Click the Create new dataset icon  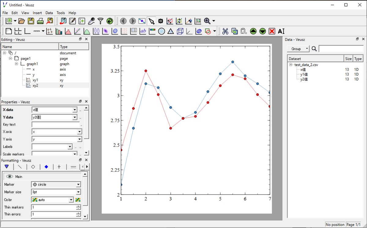(82, 21)
